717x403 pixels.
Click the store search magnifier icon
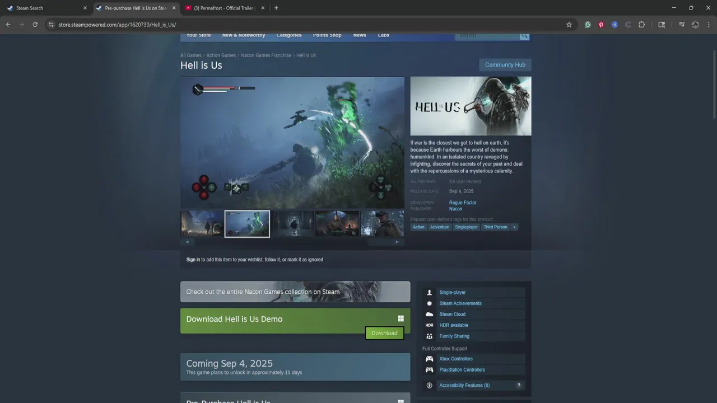coord(524,35)
